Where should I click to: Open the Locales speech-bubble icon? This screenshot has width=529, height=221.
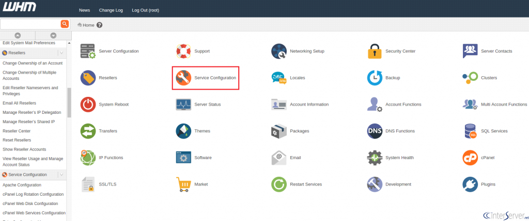point(279,78)
